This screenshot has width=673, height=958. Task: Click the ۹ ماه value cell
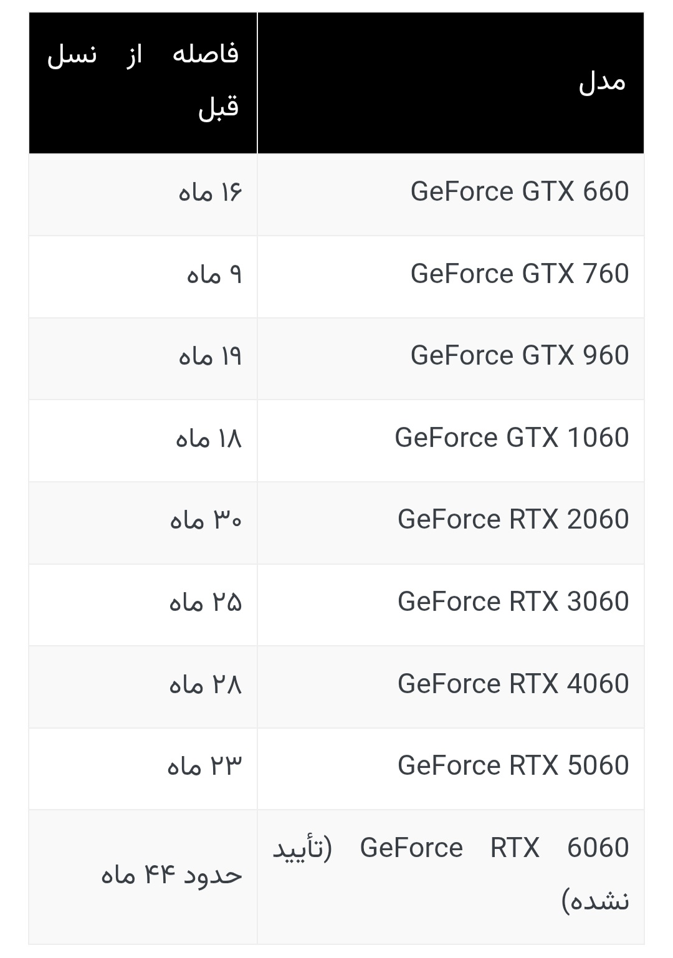pos(143,277)
